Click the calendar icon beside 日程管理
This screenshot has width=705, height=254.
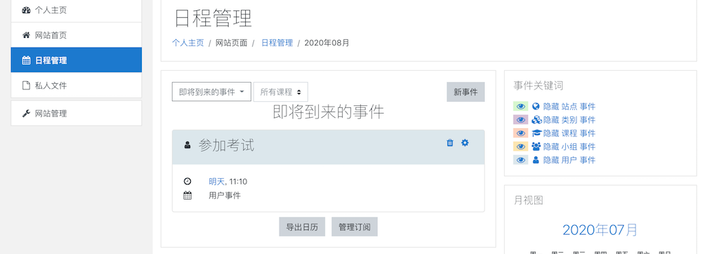point(26,61)
